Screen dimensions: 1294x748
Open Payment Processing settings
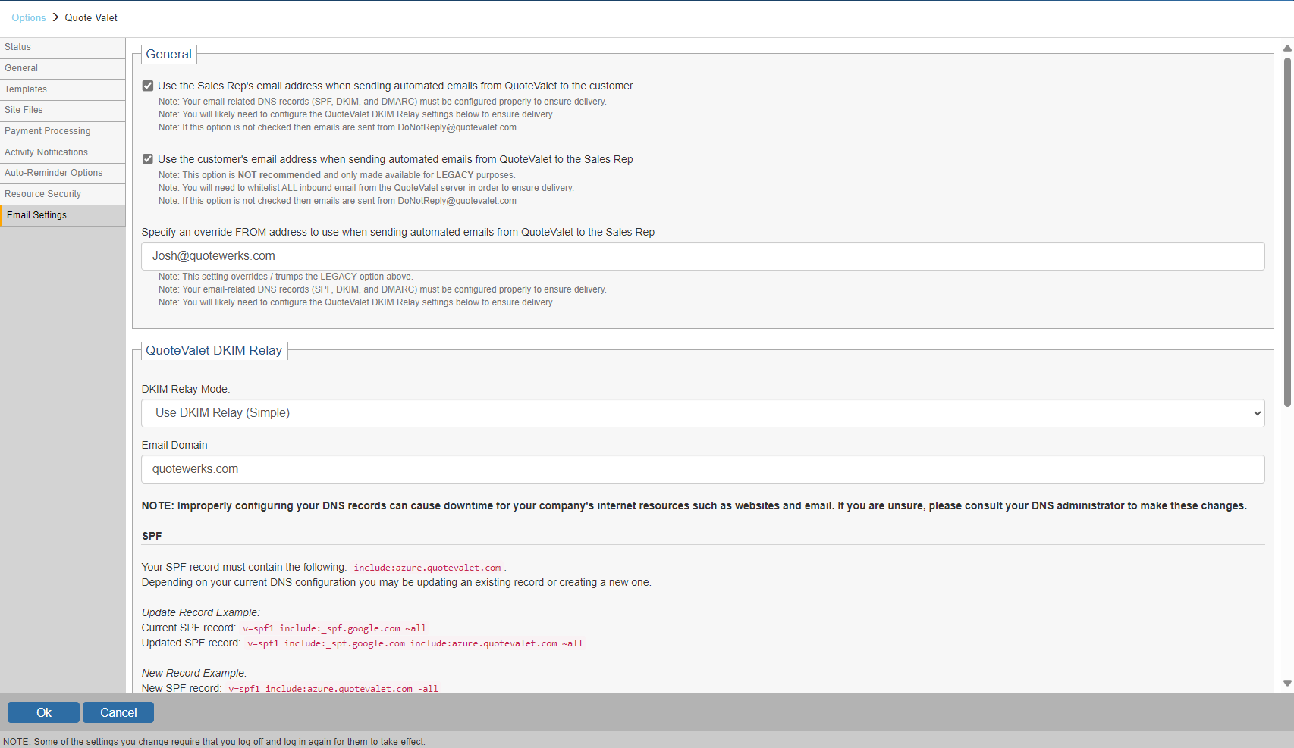pos(47,131)
